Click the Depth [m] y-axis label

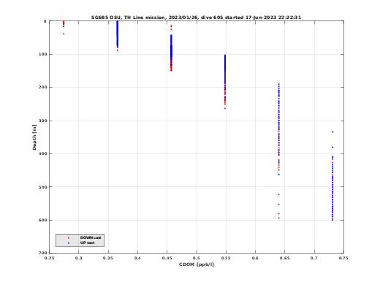pyautogui.click(x=34, y=137)
